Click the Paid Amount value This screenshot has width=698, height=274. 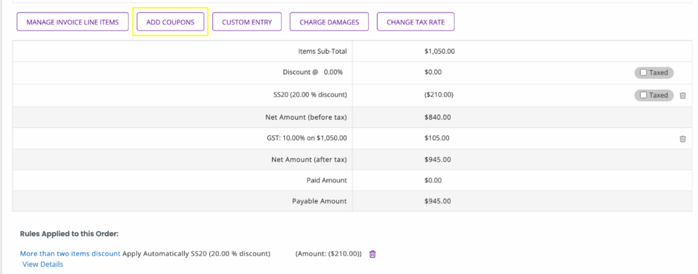click(433, 180)
